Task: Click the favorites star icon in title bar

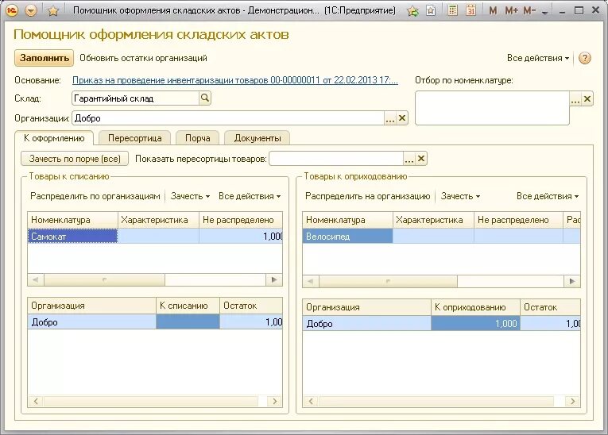Action: click(x=53, y=11)
